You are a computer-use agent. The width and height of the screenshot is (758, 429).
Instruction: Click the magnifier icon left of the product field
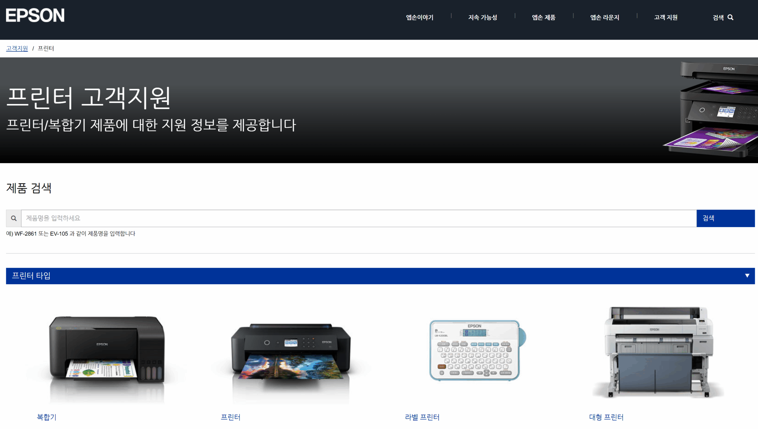[14, 218]
